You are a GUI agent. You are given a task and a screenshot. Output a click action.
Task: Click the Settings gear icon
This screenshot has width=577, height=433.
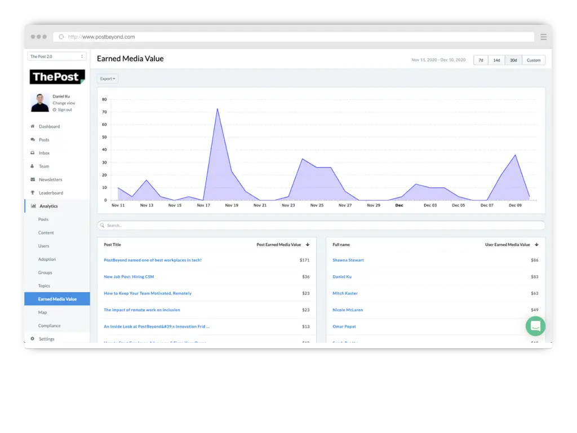pos(33,339)
